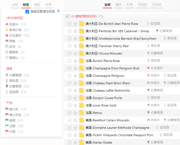
Task: Open the 星标 tab
Action: tap(118, 5)
